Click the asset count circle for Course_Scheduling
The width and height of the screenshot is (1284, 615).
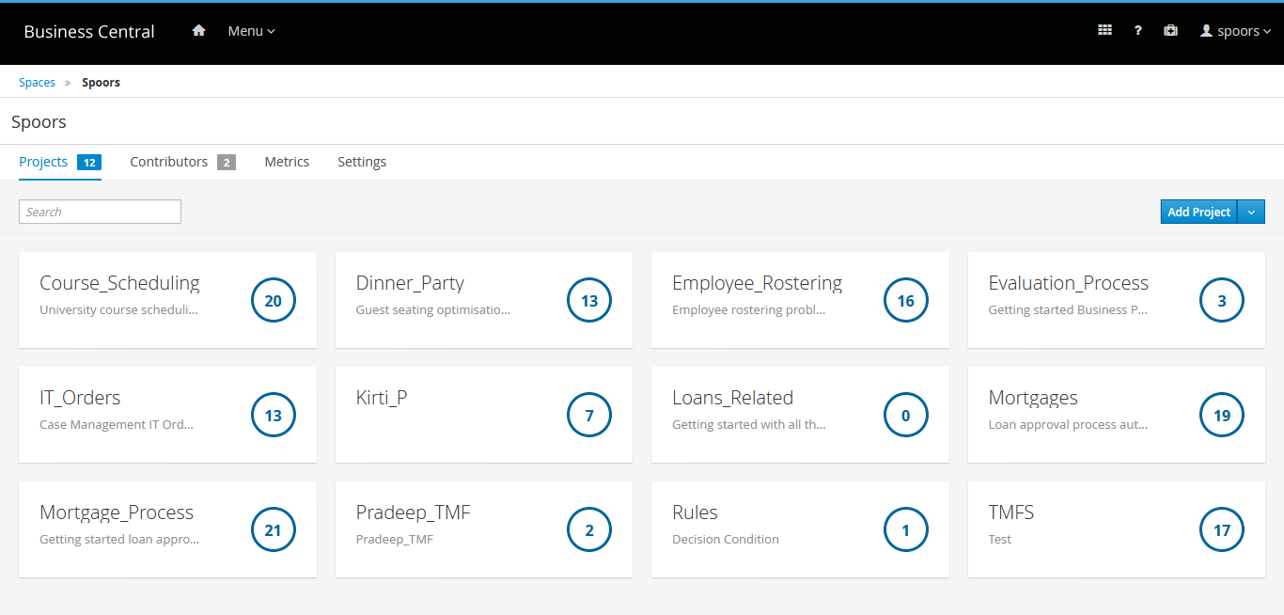[273, 301]
